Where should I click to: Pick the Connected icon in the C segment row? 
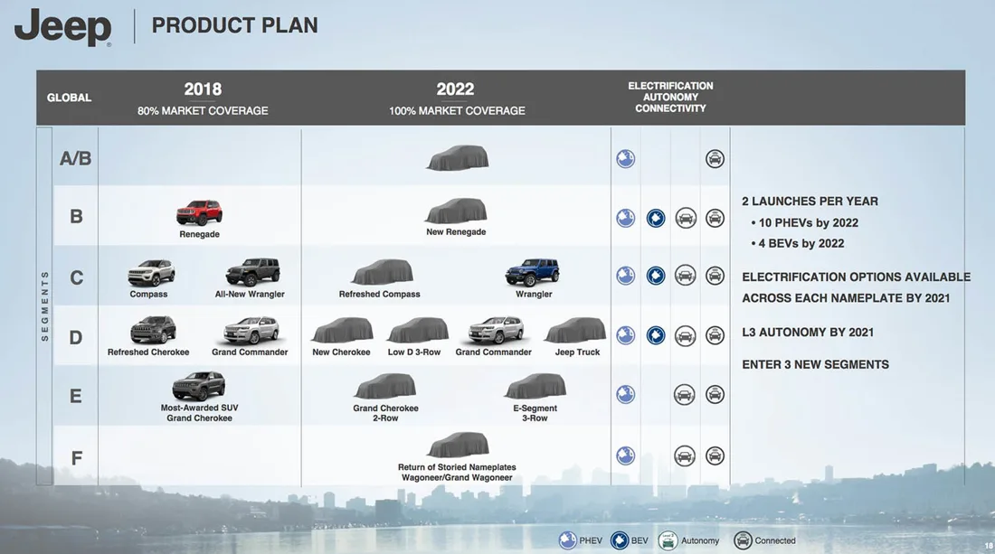click(715, 276)
